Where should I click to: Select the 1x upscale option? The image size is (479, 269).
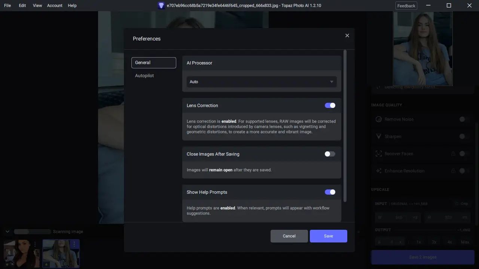coord(419,242)
